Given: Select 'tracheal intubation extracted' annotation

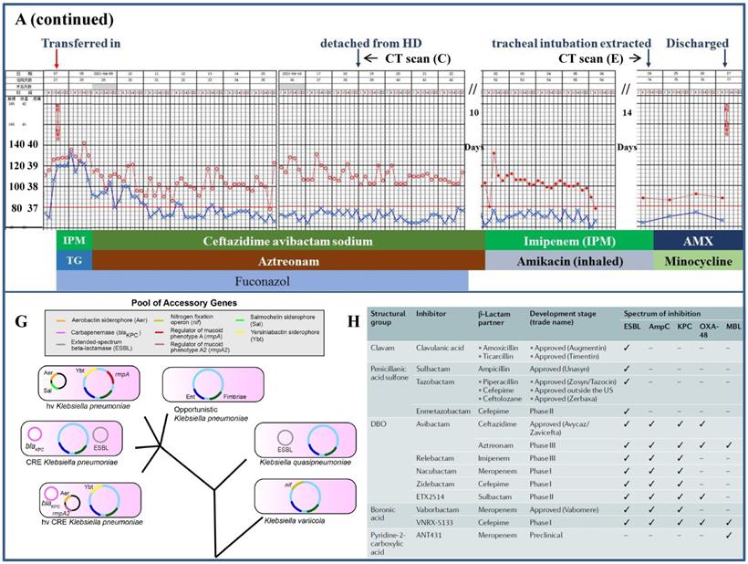Looking at the screenshot, I should (x=571, y=44).
